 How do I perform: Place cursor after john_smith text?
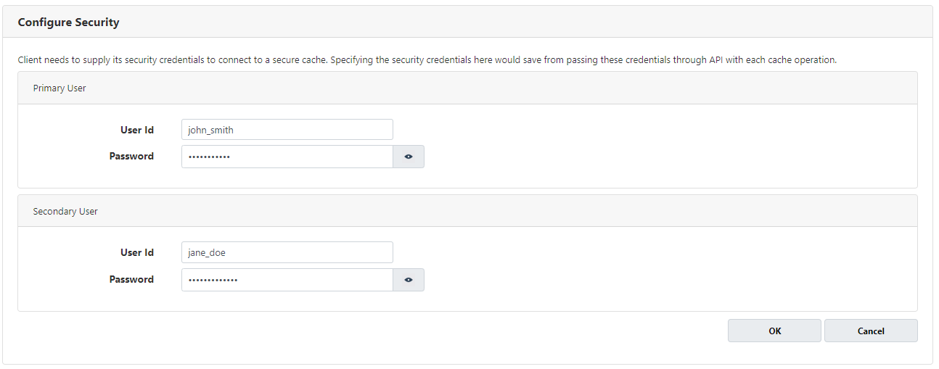click(234, 130)
